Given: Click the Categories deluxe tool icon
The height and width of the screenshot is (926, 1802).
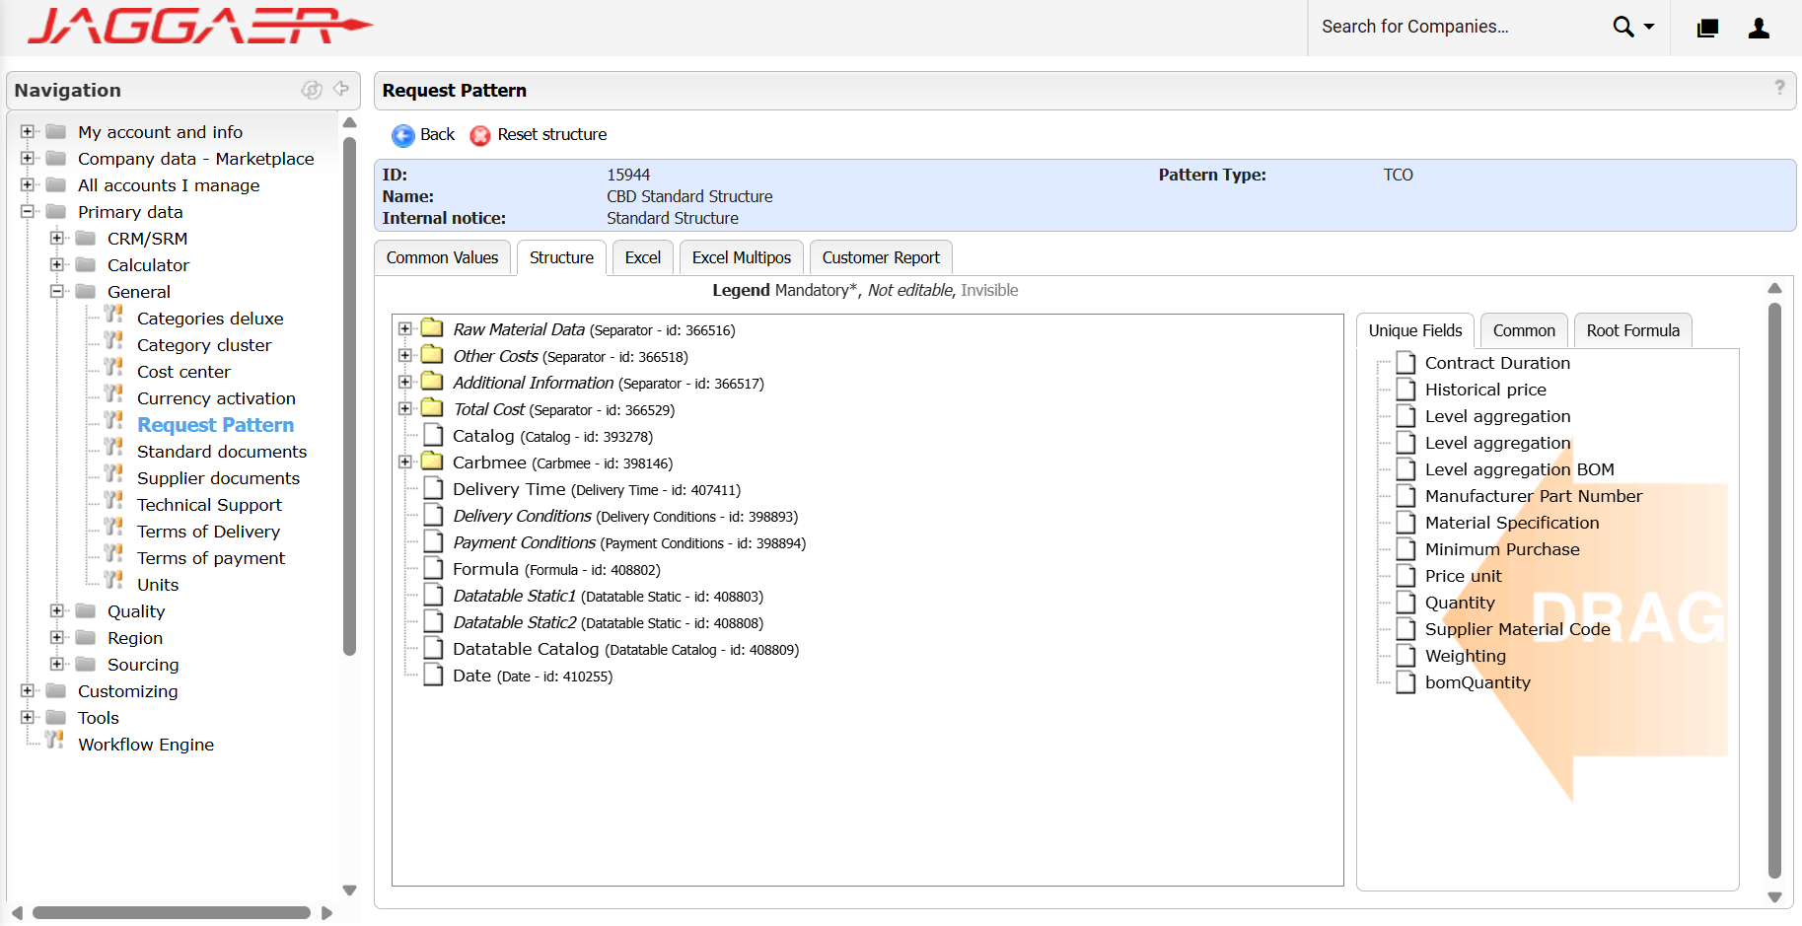Looking at the screenshot, I should [113, 315].
